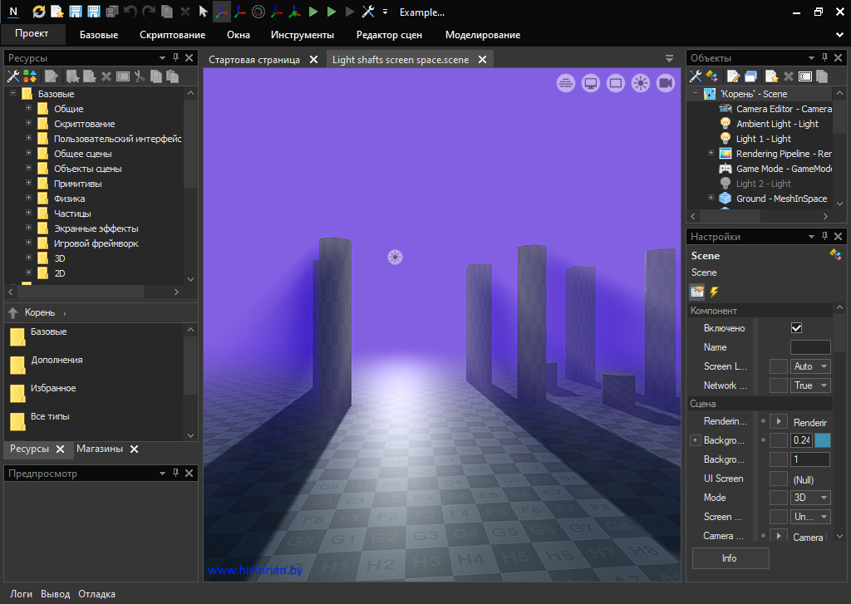Open the lightning bolt events tab in Настройки
The height and width of the screenshot is (604, 851).
point(714,292)
